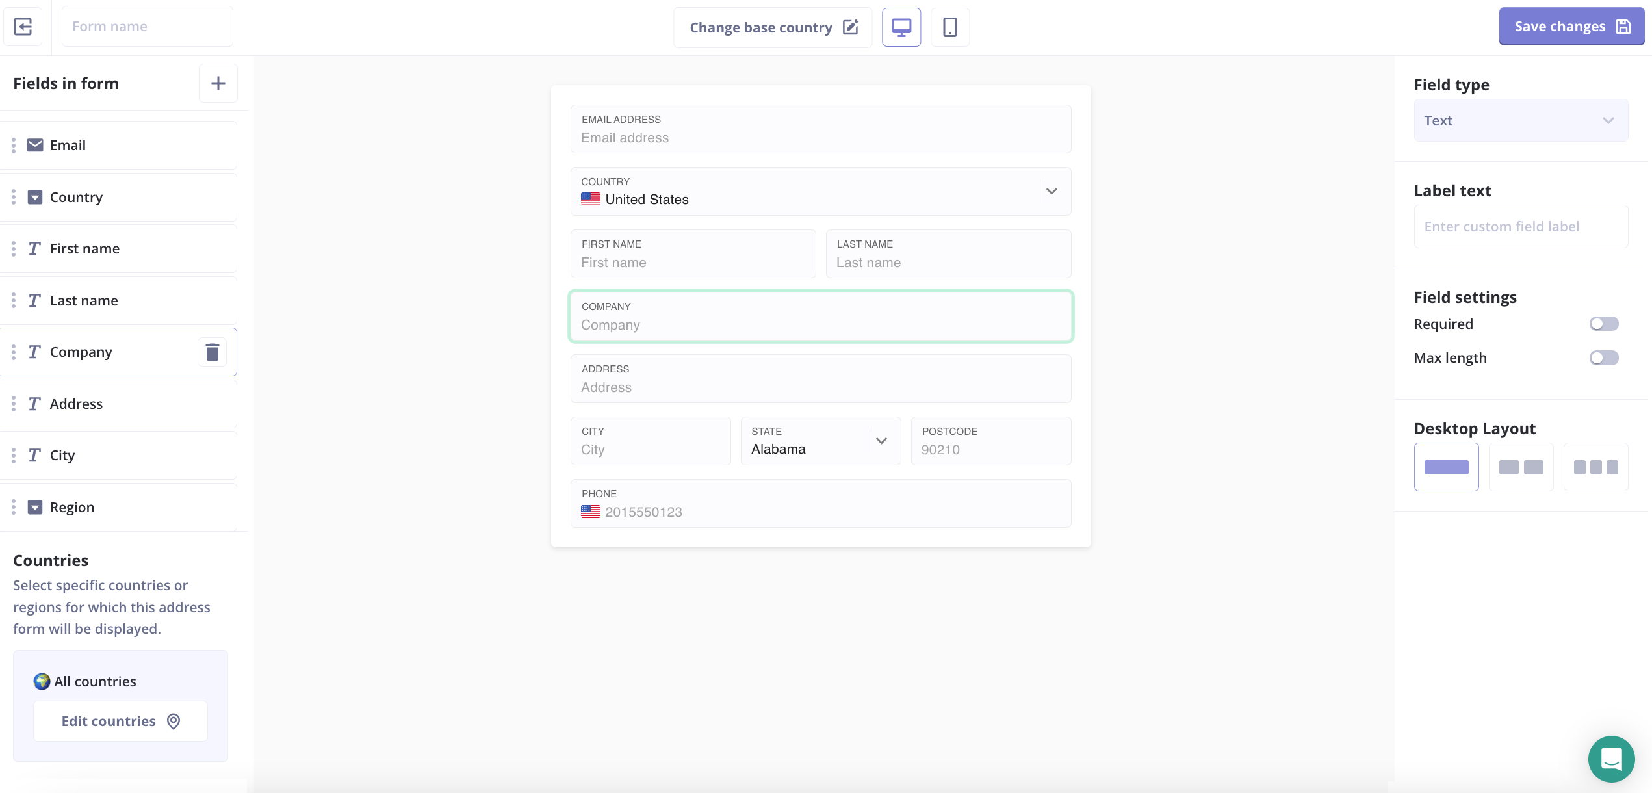Click the City preview field

click(x=651, y=441)
